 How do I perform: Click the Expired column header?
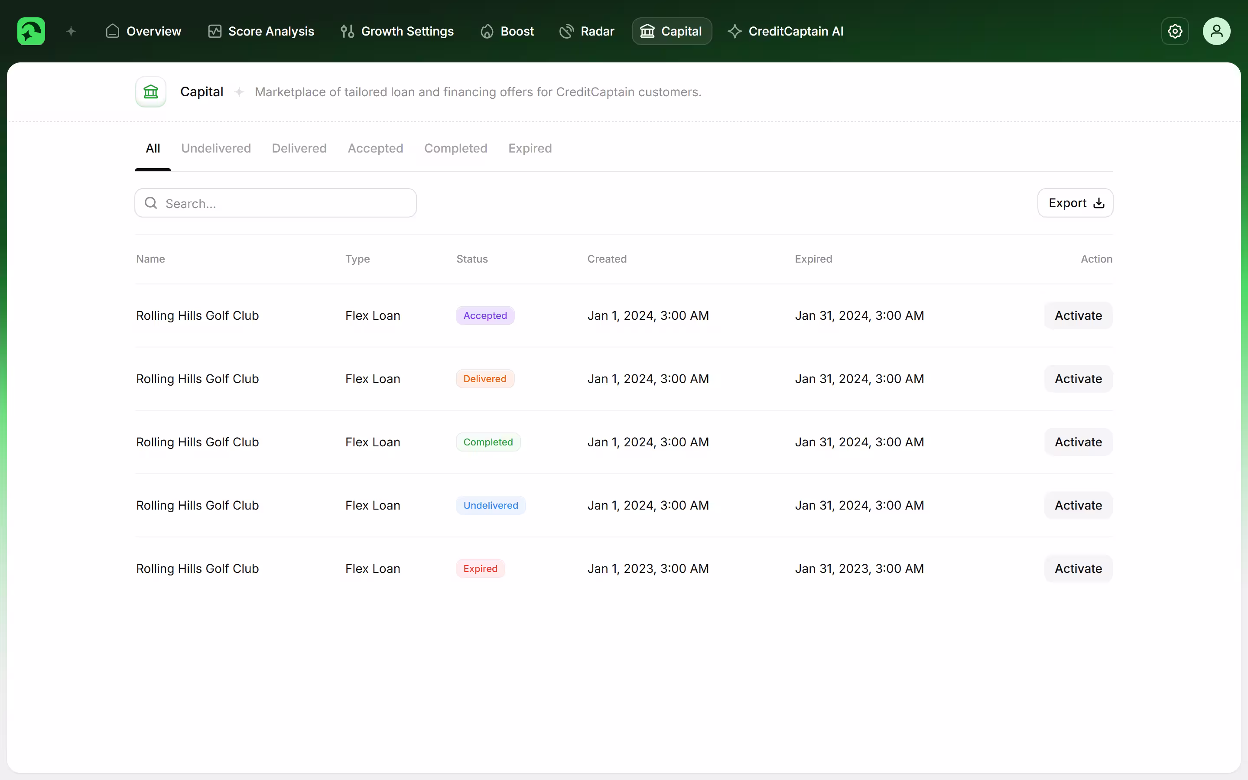click(813, 259)
